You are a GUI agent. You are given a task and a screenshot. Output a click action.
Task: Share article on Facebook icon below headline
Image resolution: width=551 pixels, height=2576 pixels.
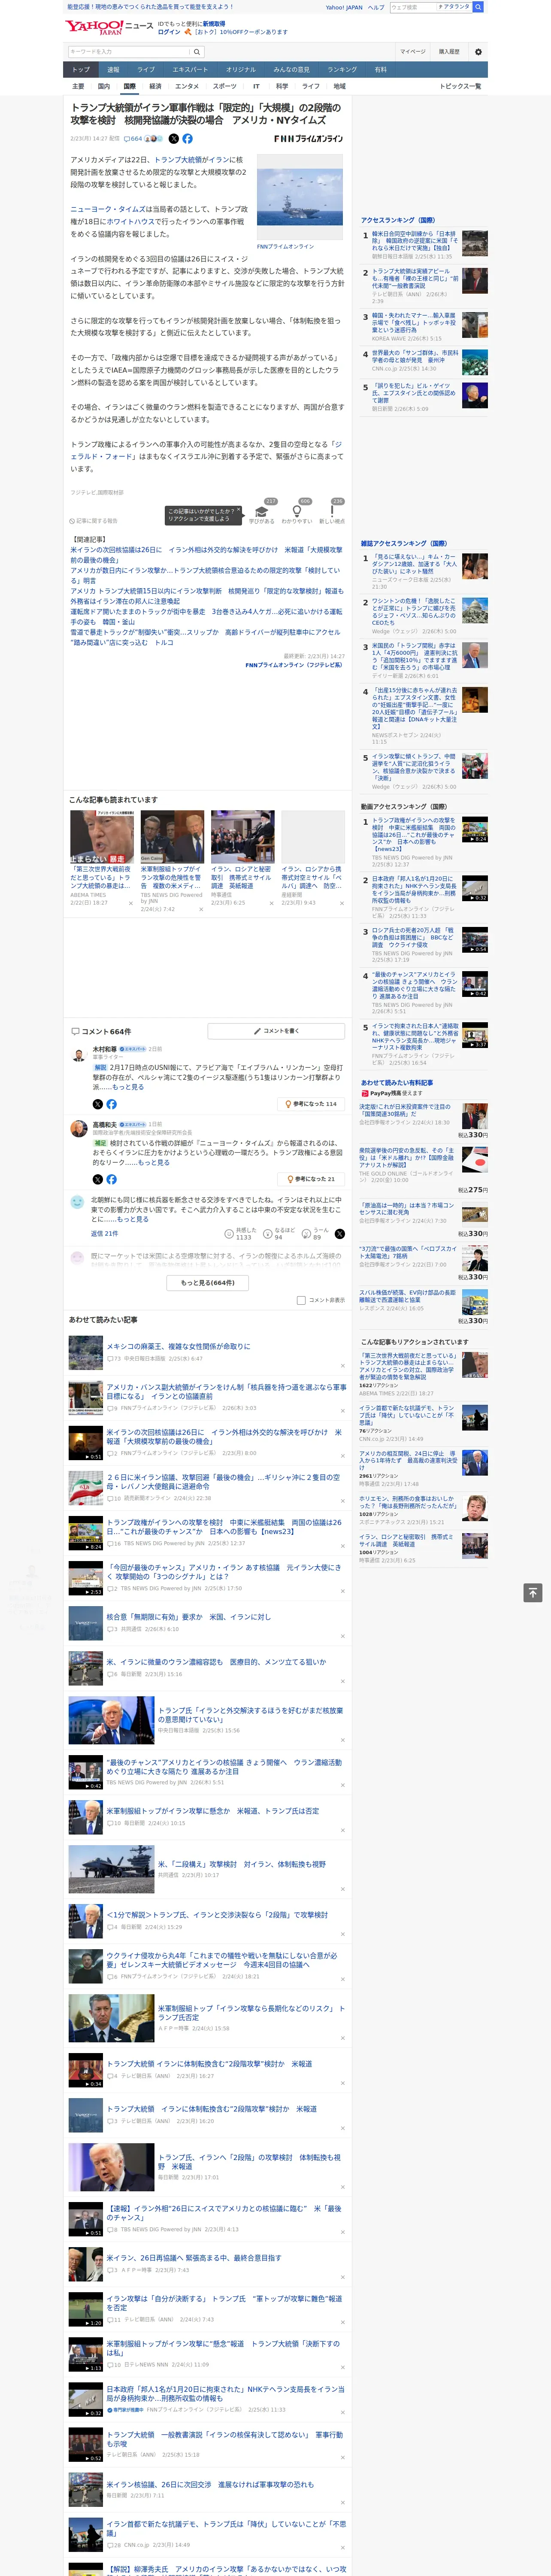click(x=187, y=139)
